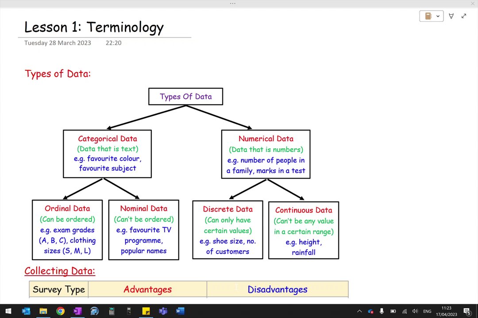Click the top Types Of Data box
The image size is (478, 318).
point(185,96)
